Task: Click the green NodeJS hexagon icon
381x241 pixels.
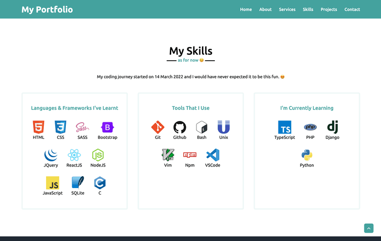Action: (98, 155)
